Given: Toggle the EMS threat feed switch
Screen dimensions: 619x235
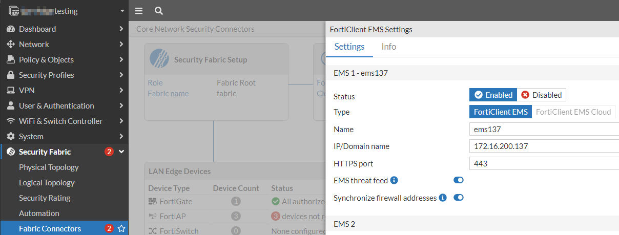Looking at the screenshot, I should (458, 180).
